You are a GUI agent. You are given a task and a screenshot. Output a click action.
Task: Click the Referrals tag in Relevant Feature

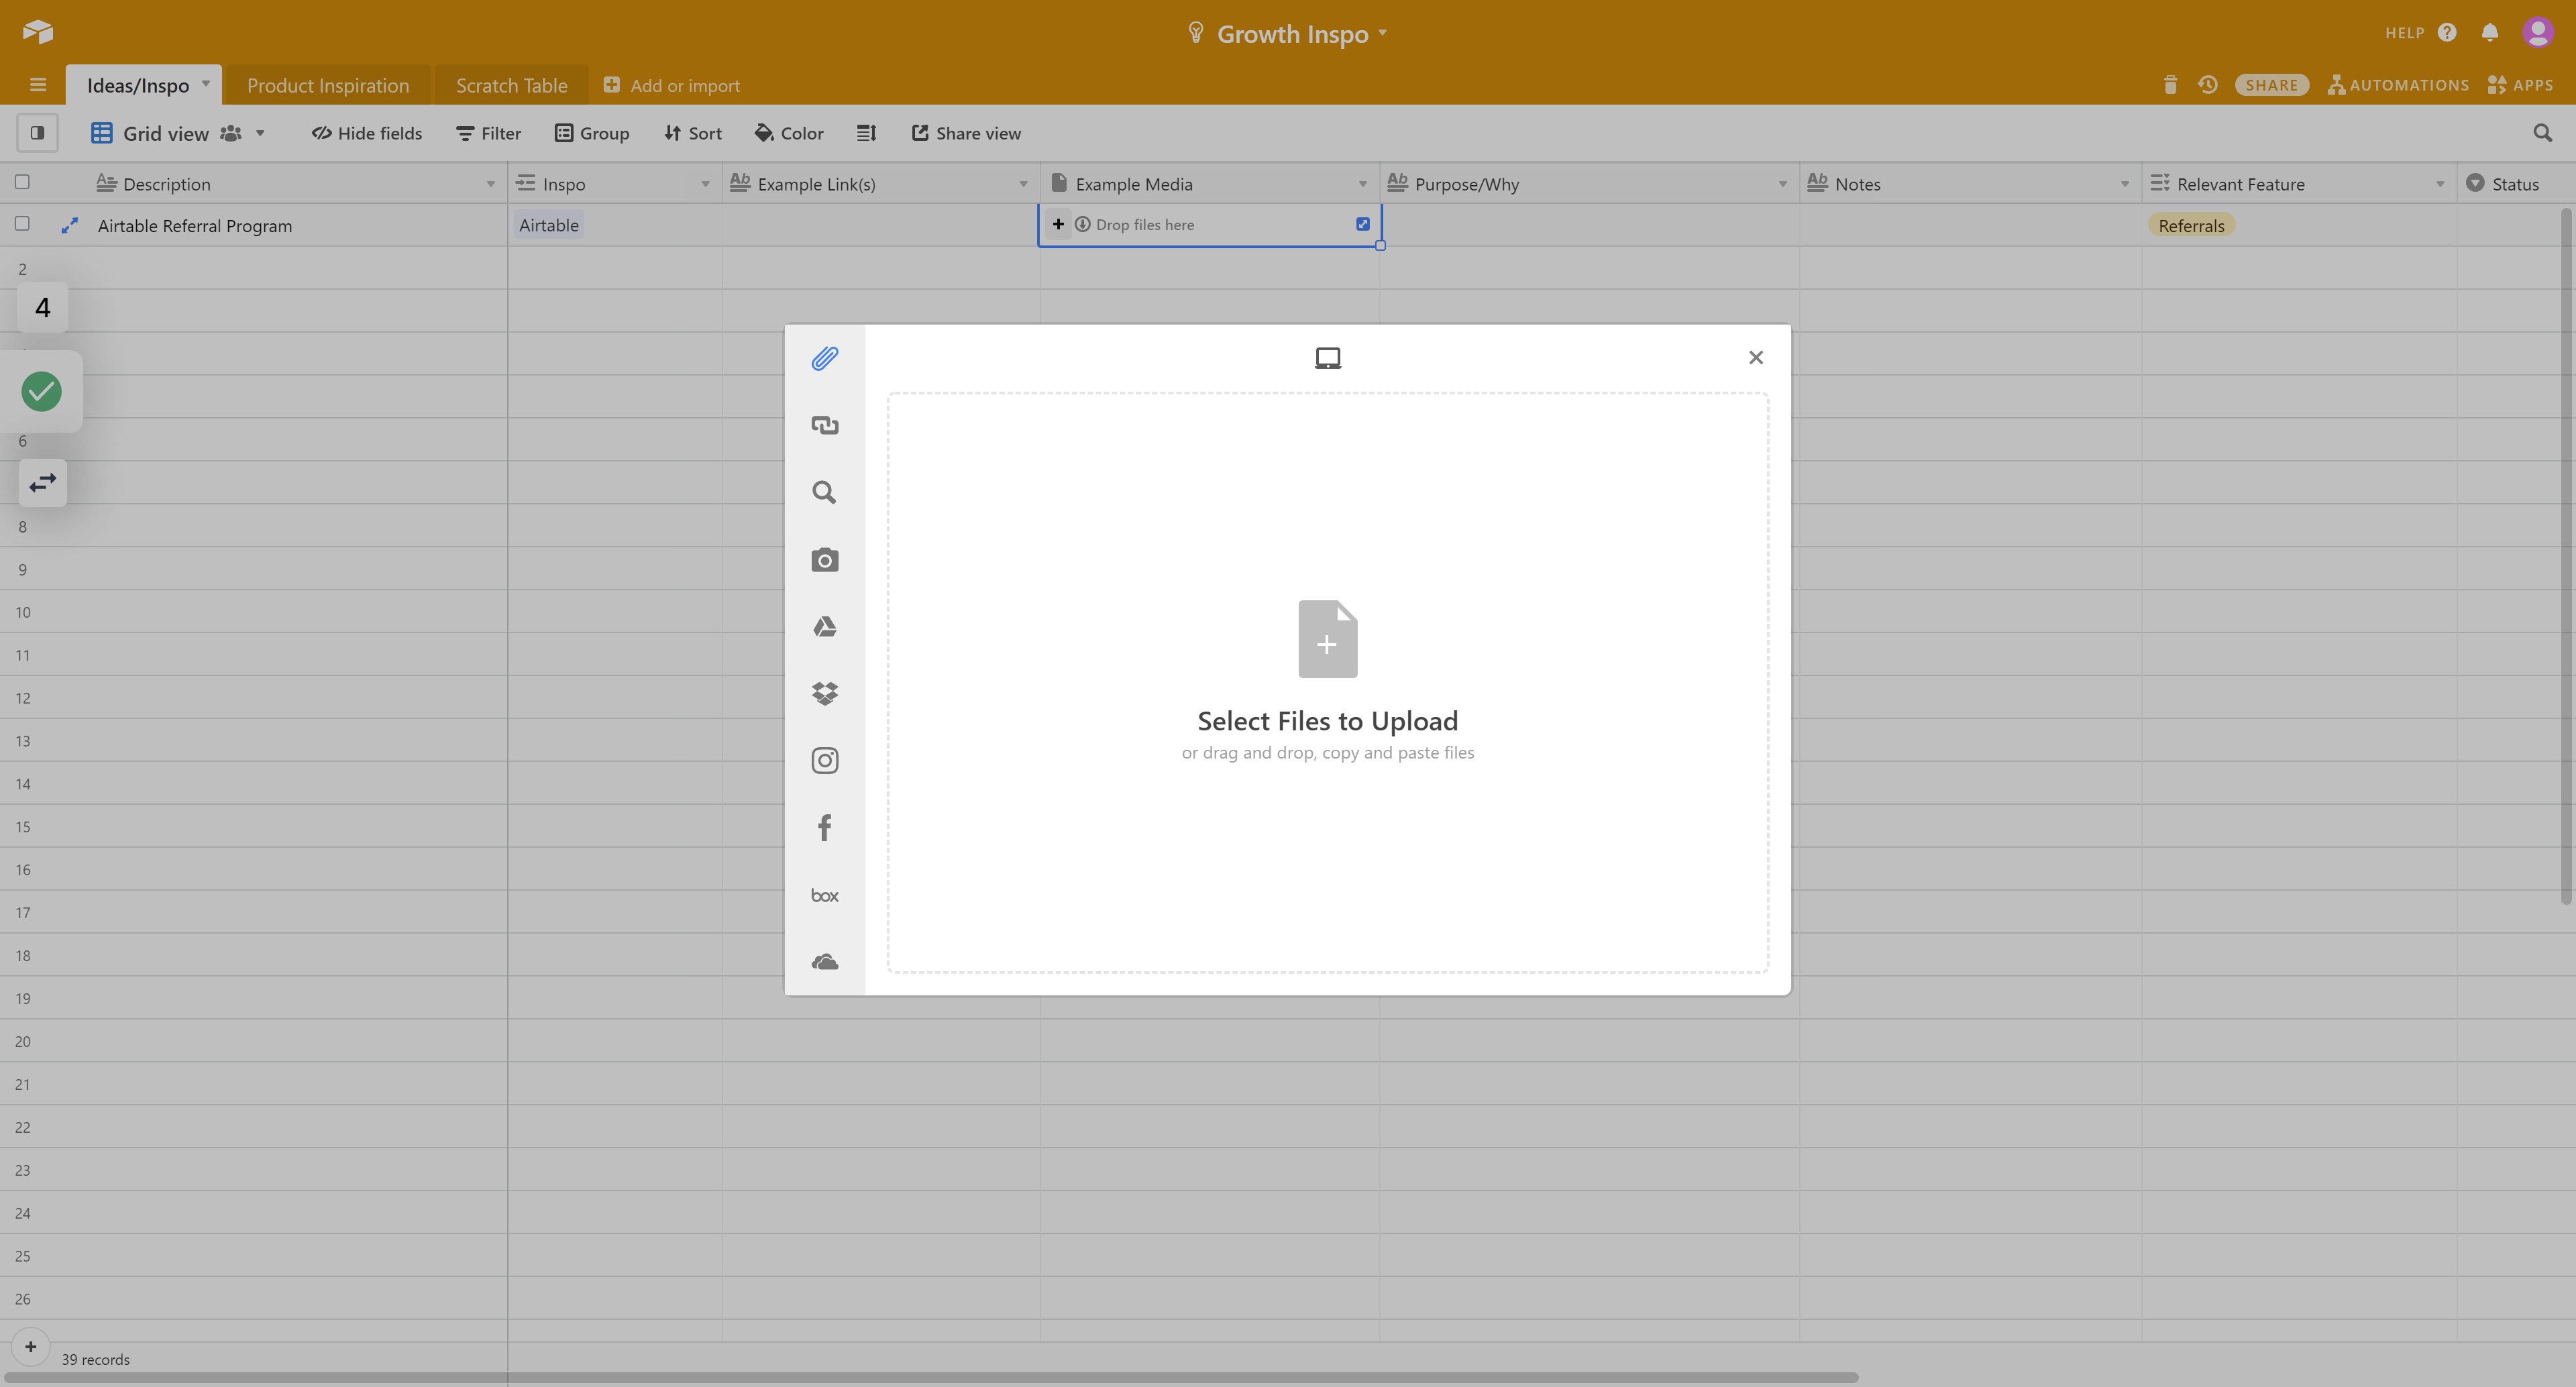(x=2191, y=226)
